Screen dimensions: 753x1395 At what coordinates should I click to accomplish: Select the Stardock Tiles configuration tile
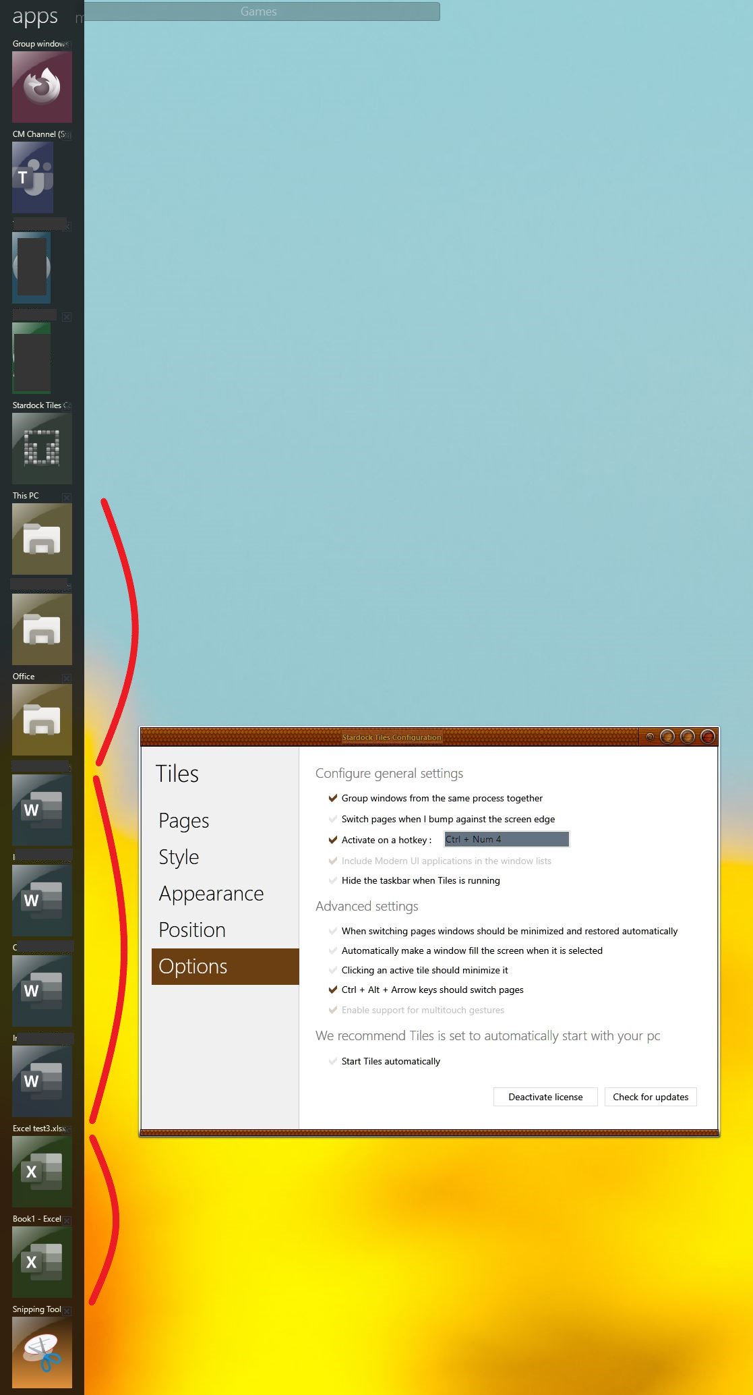(42, 449)
